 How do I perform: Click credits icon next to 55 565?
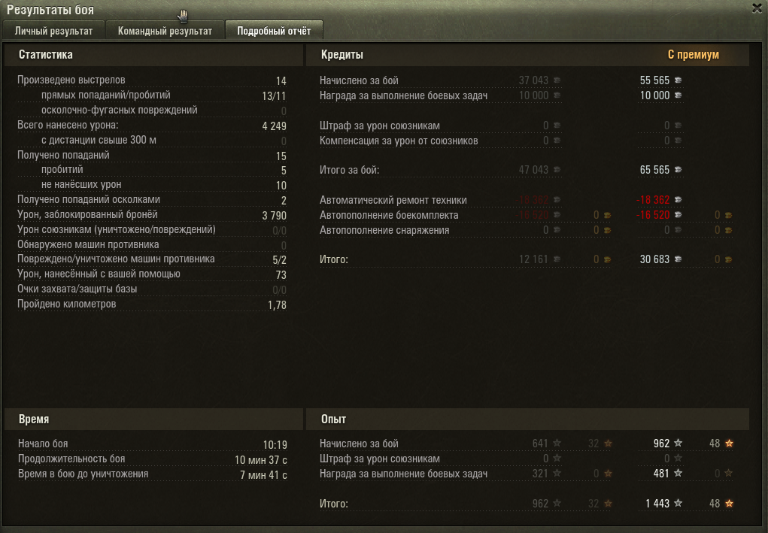[x=678, y=80]
